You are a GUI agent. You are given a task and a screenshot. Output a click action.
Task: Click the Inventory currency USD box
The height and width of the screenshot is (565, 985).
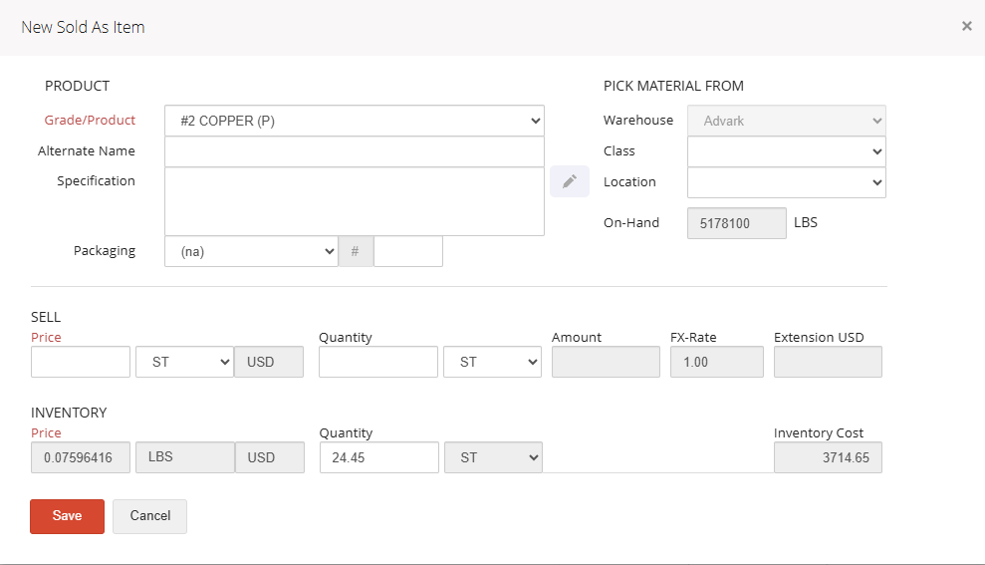tap(270, 457)
